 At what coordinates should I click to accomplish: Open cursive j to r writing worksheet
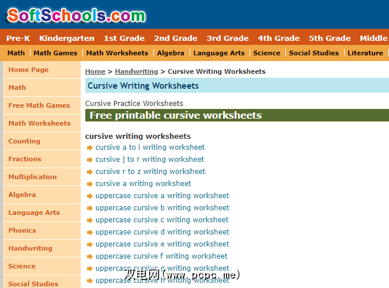[x=150, y=160]
